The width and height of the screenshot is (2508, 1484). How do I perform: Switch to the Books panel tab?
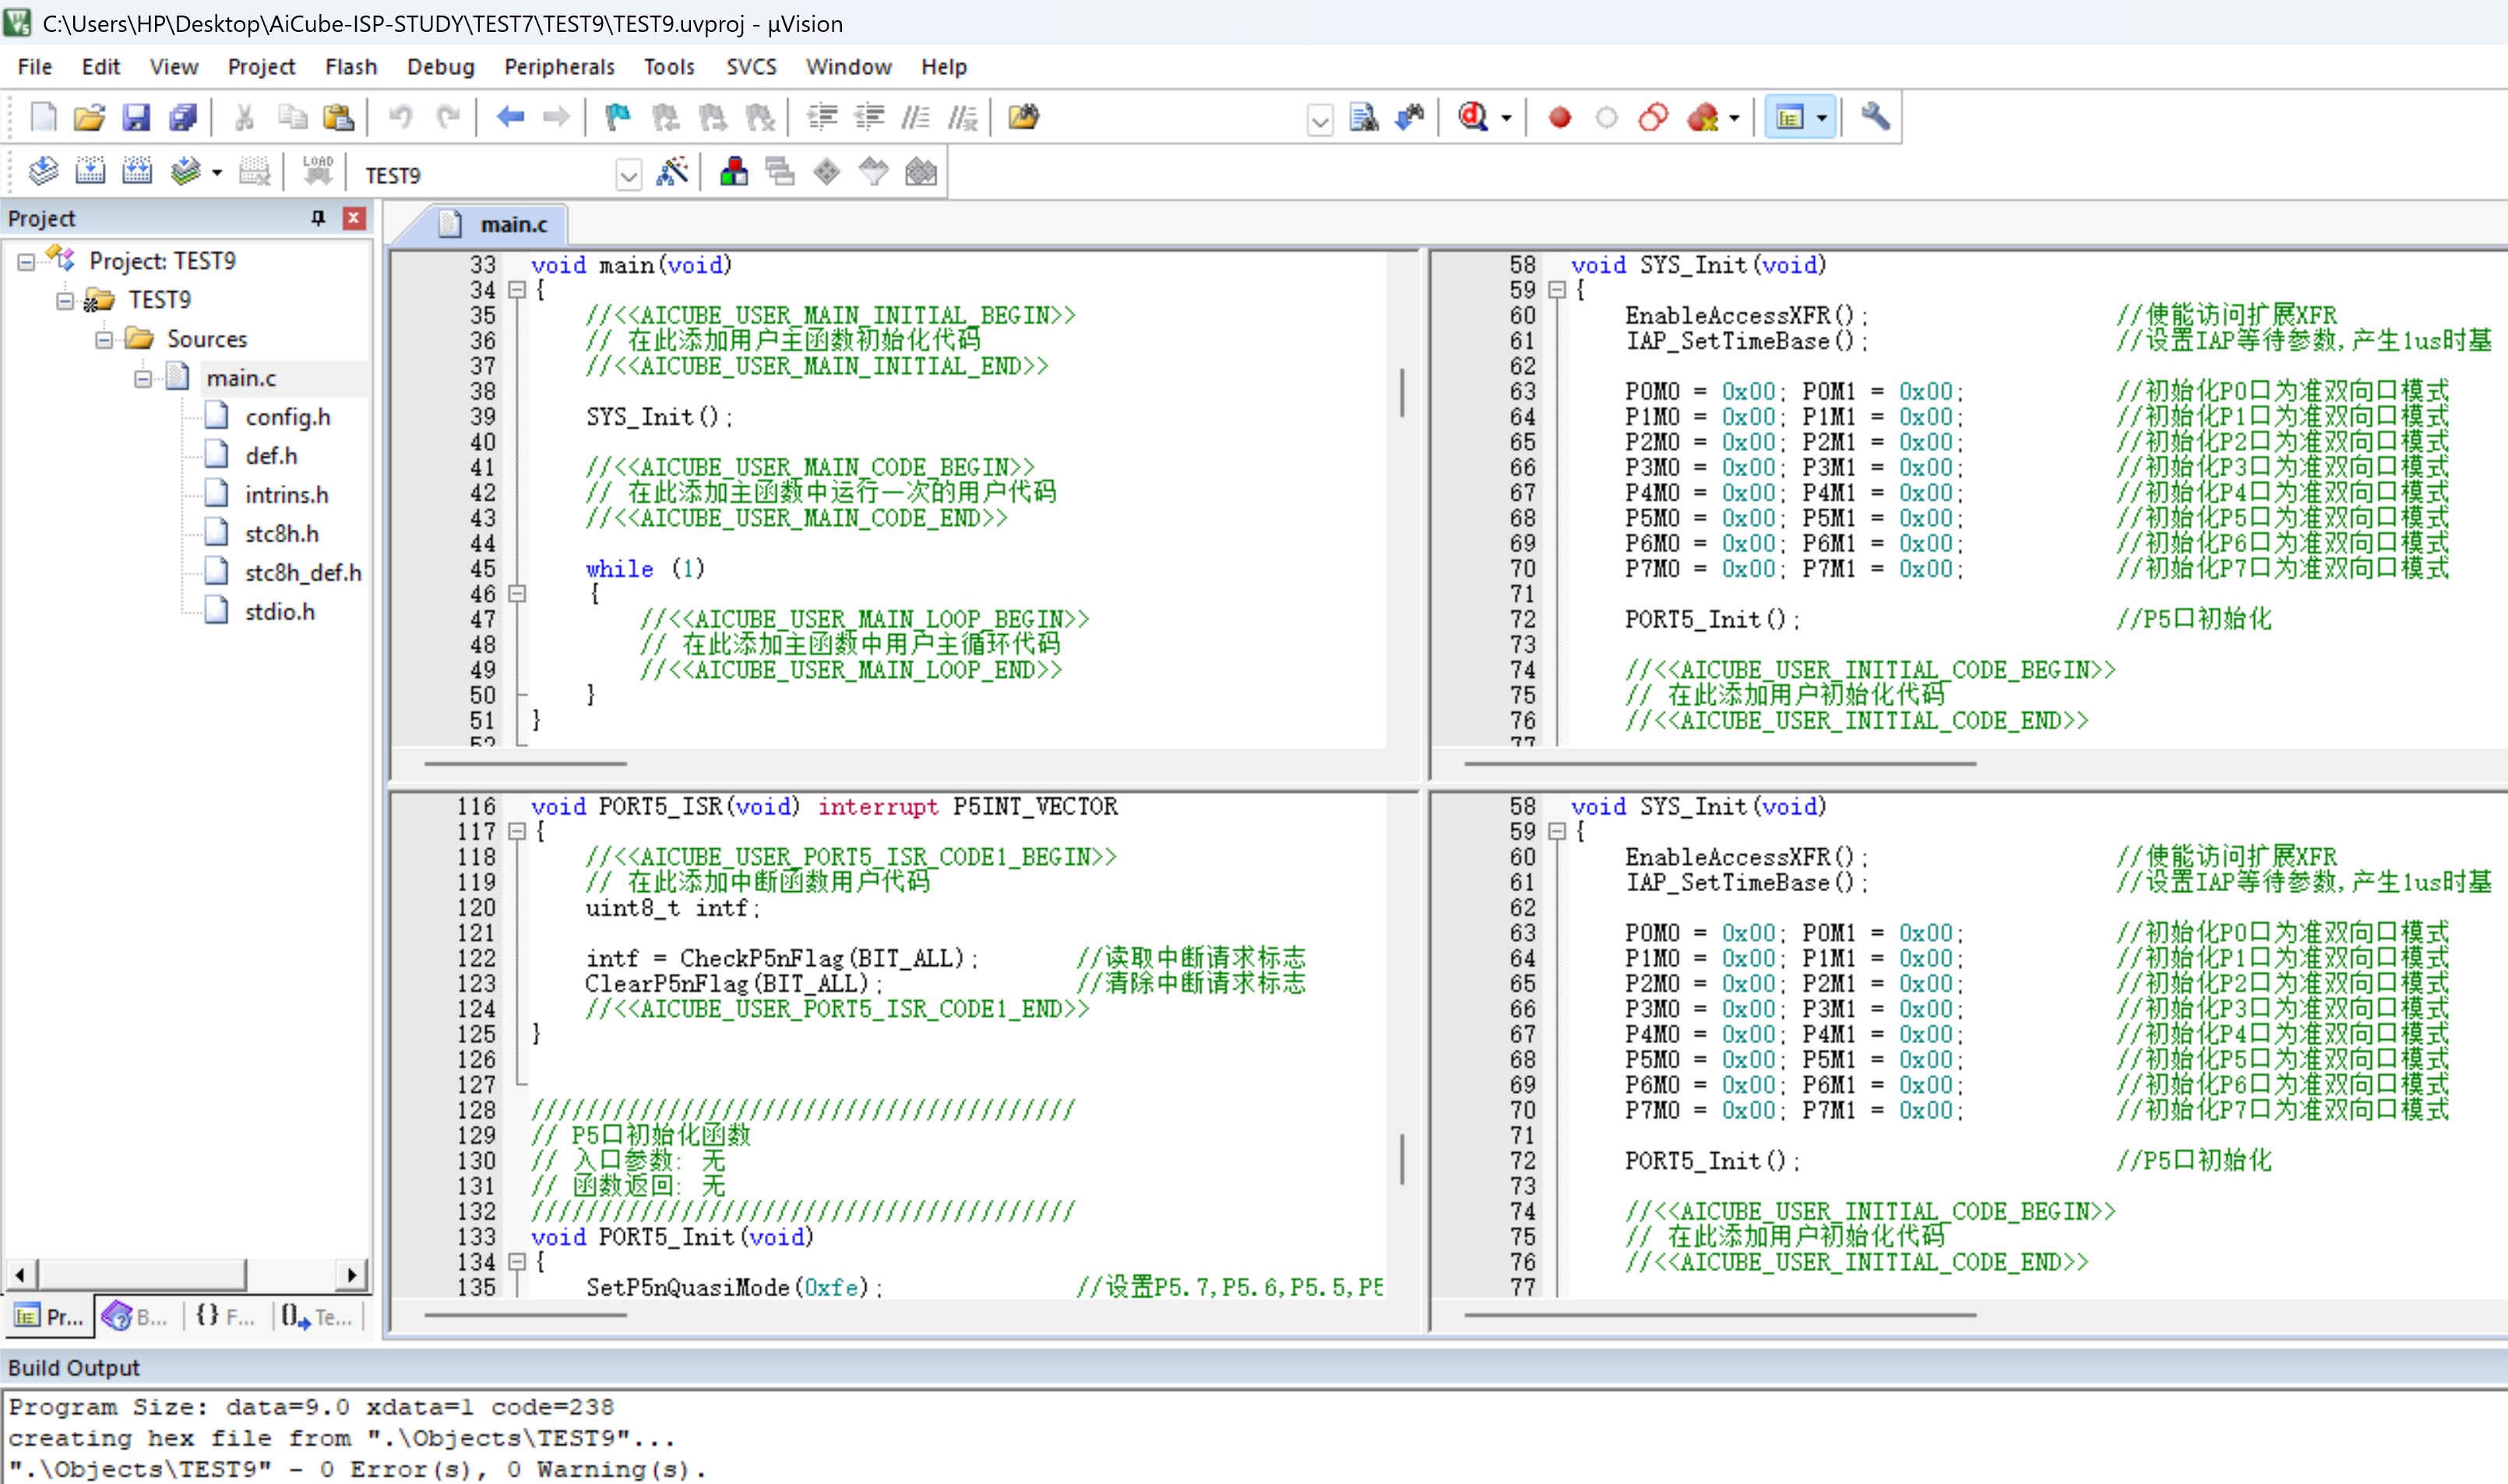click(x=137, y=1317)
